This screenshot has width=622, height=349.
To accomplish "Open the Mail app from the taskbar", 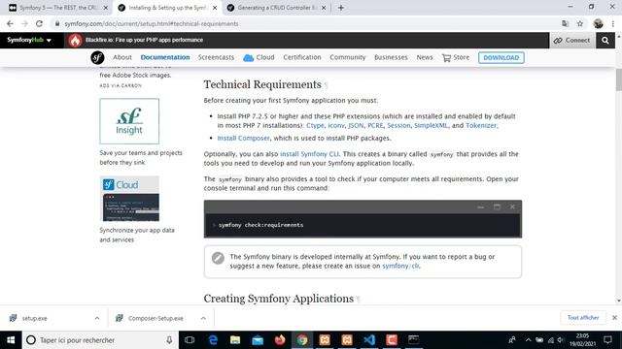I will [258, 340].
